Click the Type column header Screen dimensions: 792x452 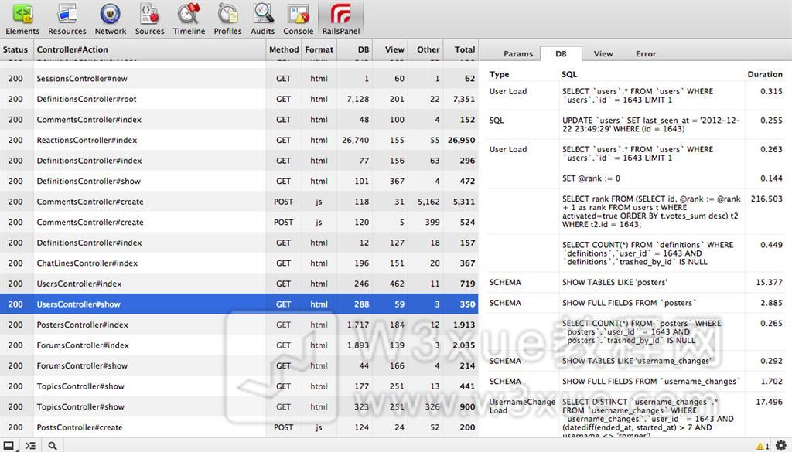pyautogui.click(x=499, y=74)
